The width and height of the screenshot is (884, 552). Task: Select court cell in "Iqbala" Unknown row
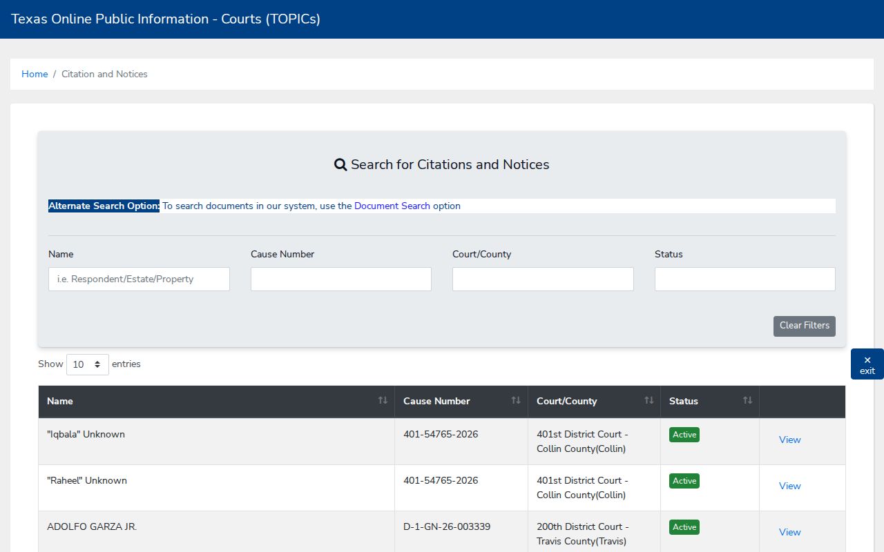pos(594,442)
